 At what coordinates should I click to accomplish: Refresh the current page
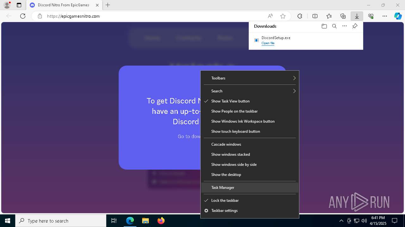tap(23, 16)
